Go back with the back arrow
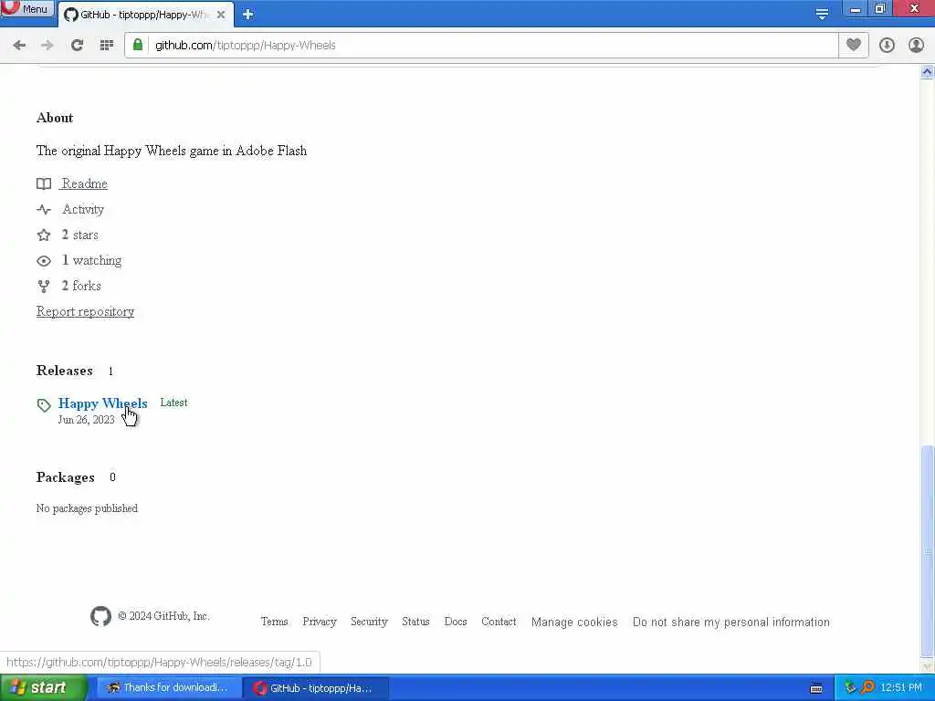The height and width of the screenshot is (701, 935). coord(19,46)
